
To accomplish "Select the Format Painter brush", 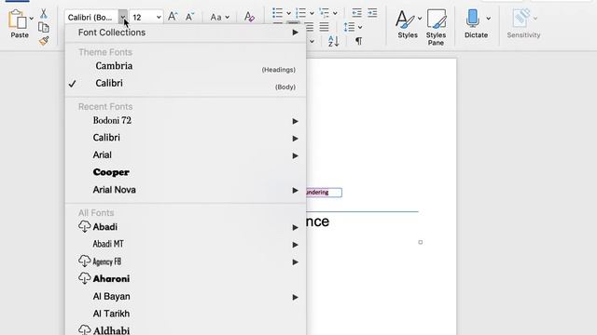I will (44, 41).
